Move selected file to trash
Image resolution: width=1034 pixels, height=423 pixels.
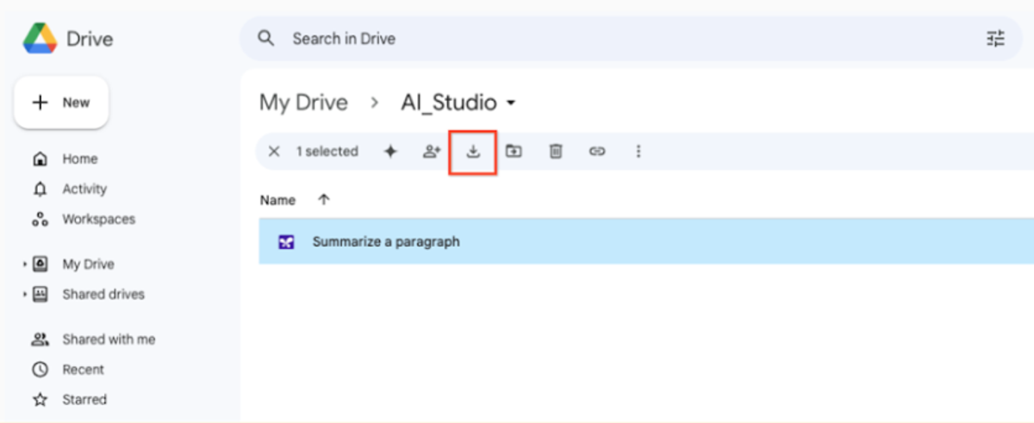click(556, 152)
